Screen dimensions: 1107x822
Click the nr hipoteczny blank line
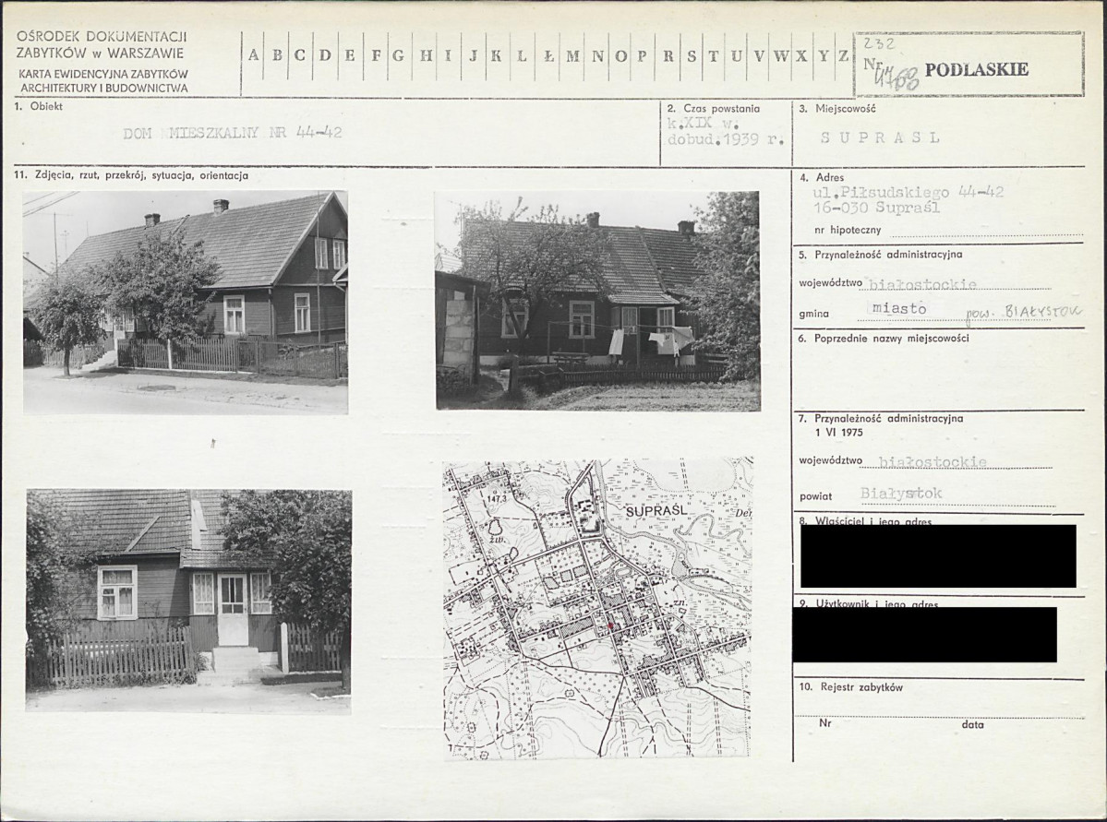coord(985,231)
